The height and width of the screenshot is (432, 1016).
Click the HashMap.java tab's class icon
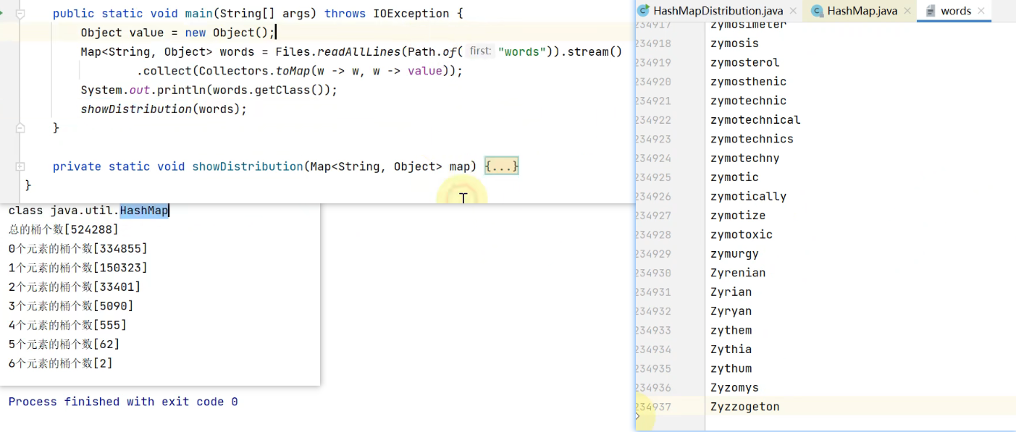817,11
